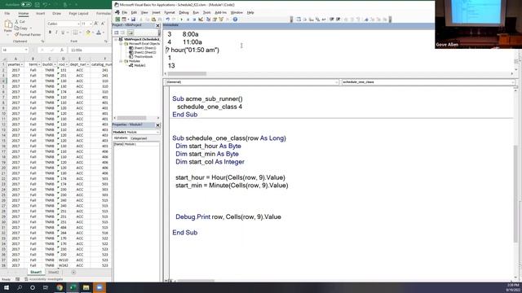
Task: Toggle the AutoSave switch in Excel
Action: coord(26,5)
